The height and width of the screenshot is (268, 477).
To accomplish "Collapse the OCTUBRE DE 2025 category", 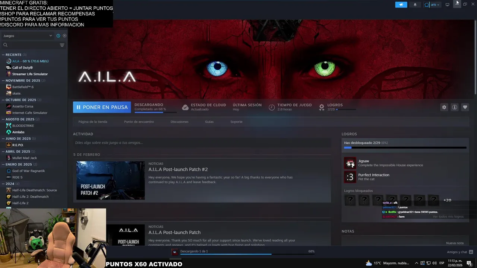I will point(21,100).
